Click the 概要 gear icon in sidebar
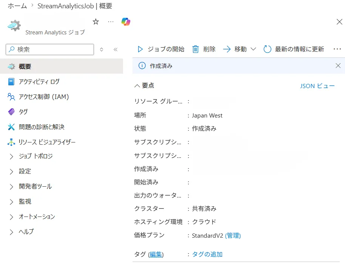Image resolution: width=345 pixels, height=263 pixels. coord(11,66)
